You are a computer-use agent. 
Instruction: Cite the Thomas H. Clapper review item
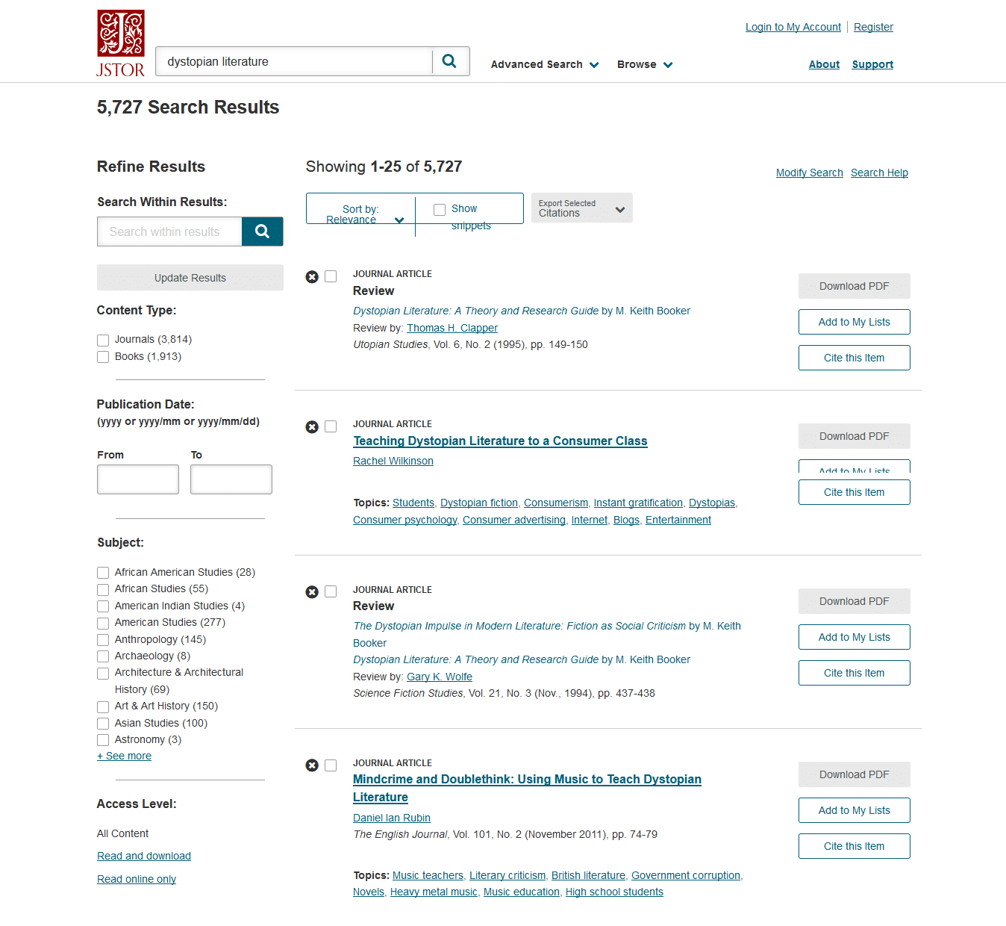pos(855,358)
